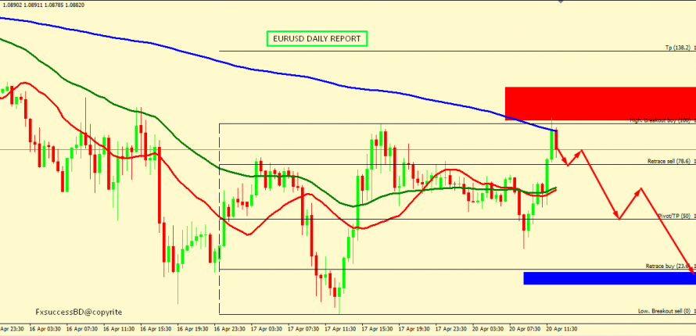
Task: Click the latest red candle under the red zone
Action: [556, 139]
